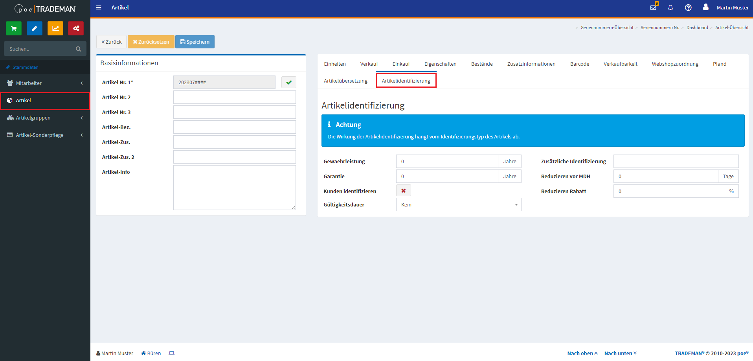The width and height of the screenshot is (753, 361).
Task: Open the red settings gears icon
Action: coord(76,28)
